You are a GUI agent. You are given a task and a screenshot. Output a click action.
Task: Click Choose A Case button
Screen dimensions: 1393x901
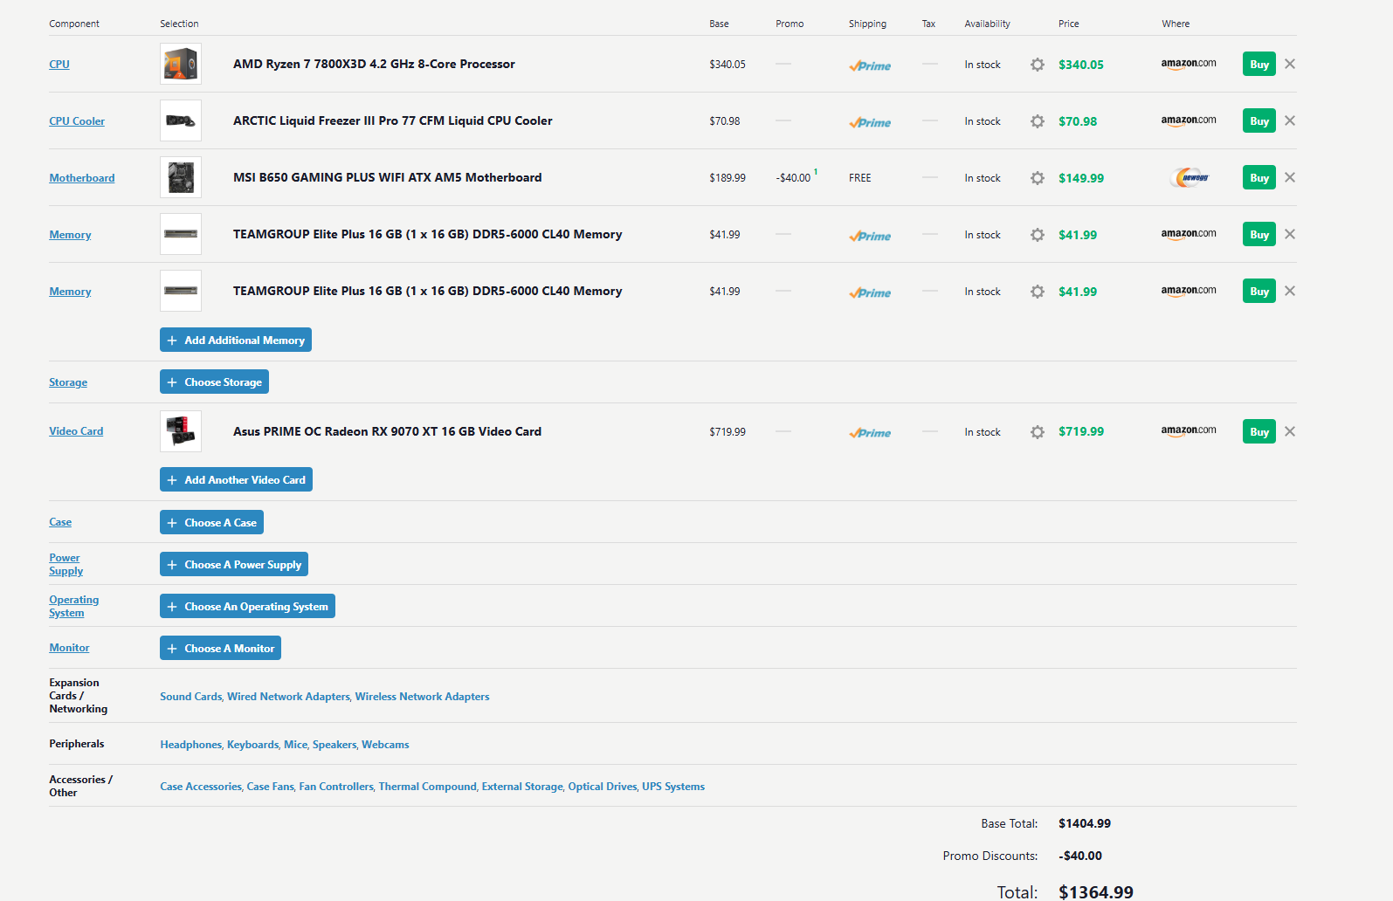(x=211, y=522)
